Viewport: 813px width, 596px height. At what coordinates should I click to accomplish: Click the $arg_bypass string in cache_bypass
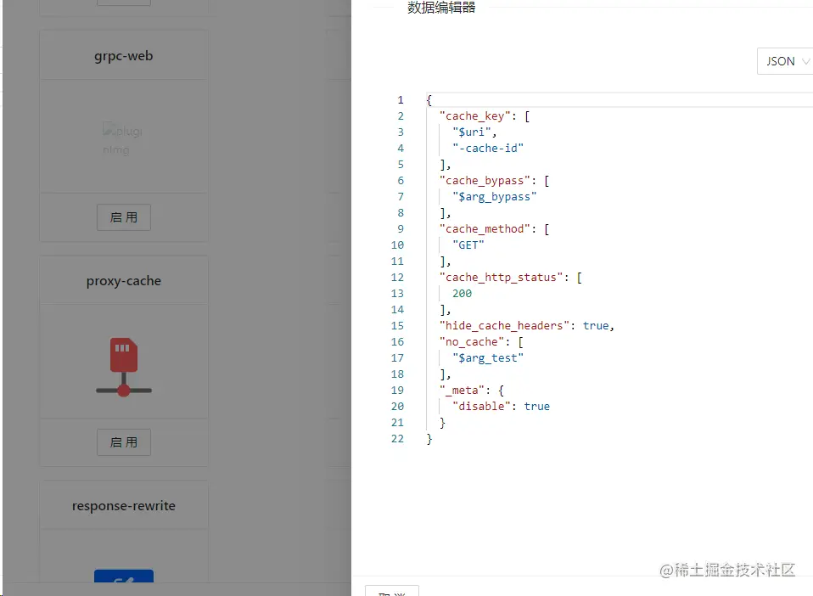(495, 196)
